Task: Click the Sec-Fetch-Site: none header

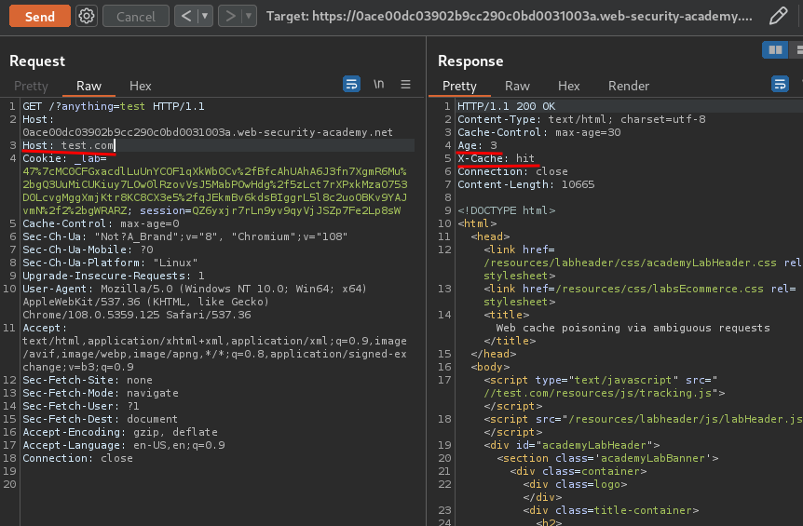Action: tap(87, 380)
